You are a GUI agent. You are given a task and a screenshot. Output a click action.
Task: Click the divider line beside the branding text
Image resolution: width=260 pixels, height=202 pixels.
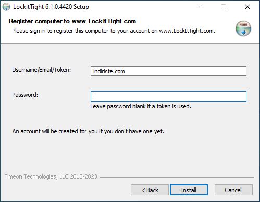pos(177,177)
